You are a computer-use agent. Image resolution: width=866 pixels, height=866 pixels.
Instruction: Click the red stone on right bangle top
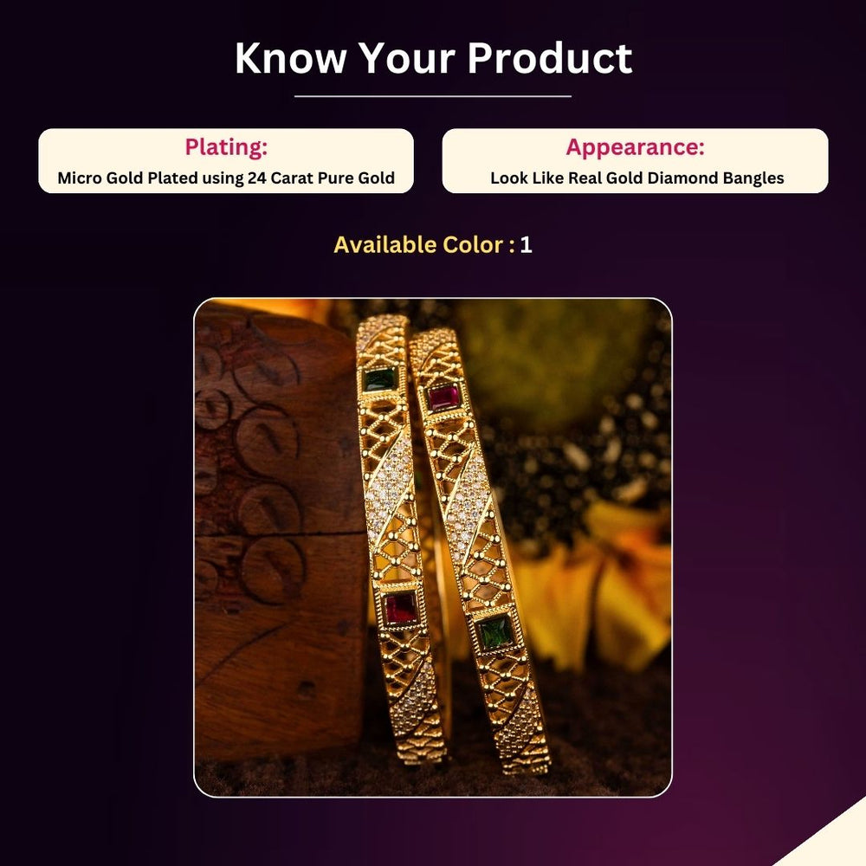(443, 397)
